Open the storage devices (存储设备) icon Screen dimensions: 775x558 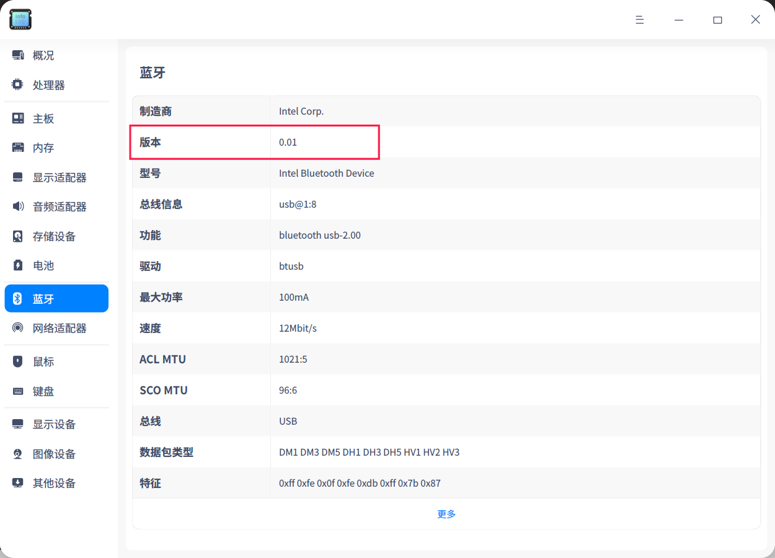17,236
